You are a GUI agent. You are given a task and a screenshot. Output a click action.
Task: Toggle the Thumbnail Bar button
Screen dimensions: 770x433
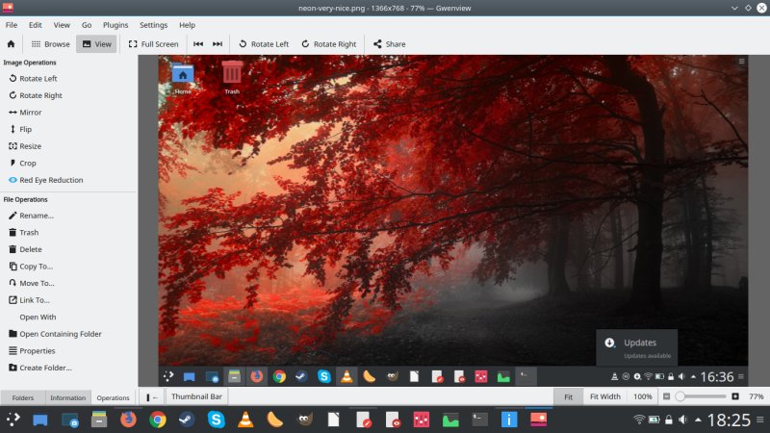[196, 396]
